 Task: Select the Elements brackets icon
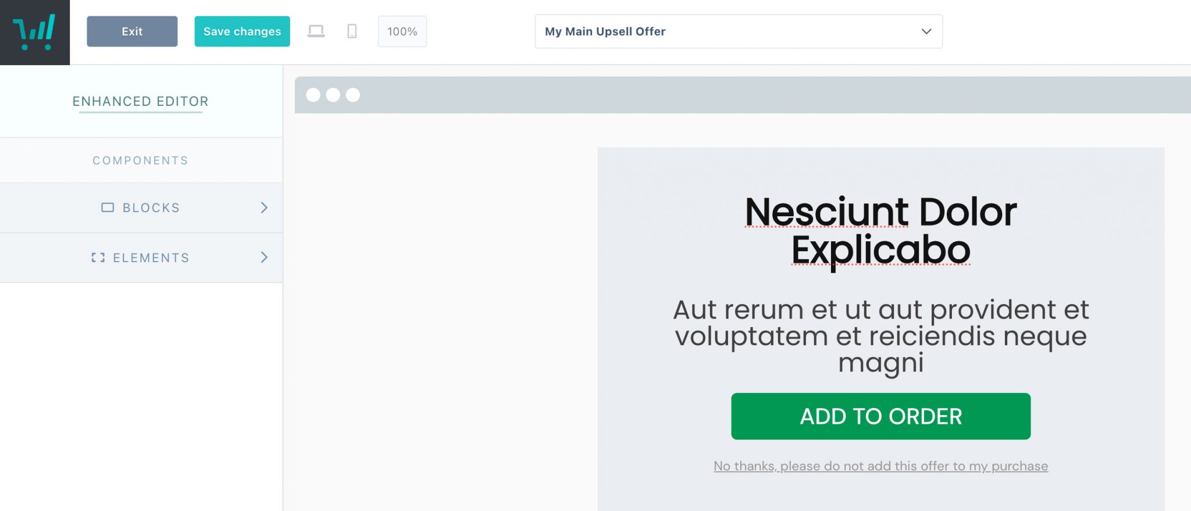coord(99,258)
